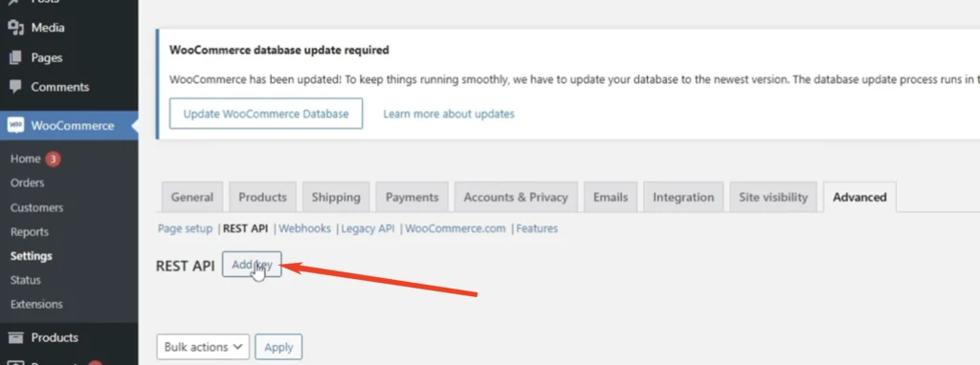Click the Media sidebar icon
The width and height of the screenshot is (980, 365).
click(15, 28)
